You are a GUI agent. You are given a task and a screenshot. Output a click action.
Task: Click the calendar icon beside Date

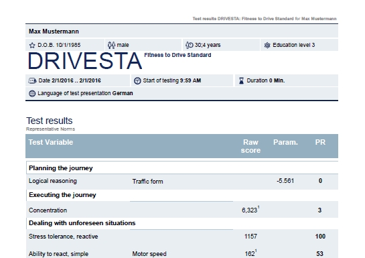32,81
